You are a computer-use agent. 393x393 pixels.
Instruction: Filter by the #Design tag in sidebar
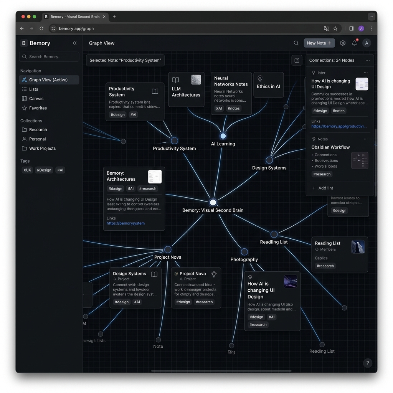pyautogui.click(x=44, y=170)
